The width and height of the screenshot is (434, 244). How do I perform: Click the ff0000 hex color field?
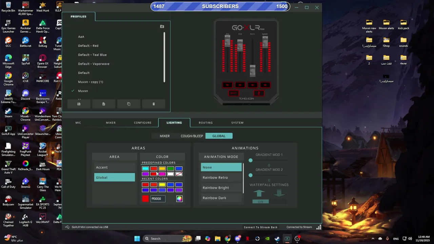click(x=158, y=199)
